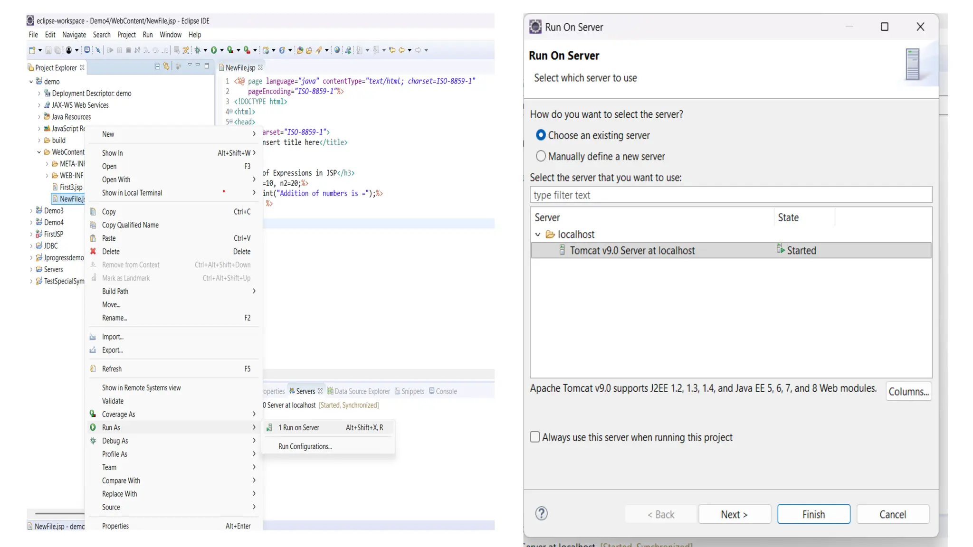Click the Open Terminal monitor icon

(87, 50)
